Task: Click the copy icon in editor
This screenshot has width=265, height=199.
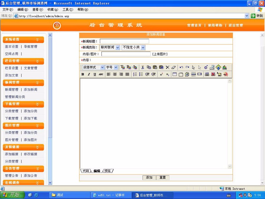Action: (x=149, y=67)
